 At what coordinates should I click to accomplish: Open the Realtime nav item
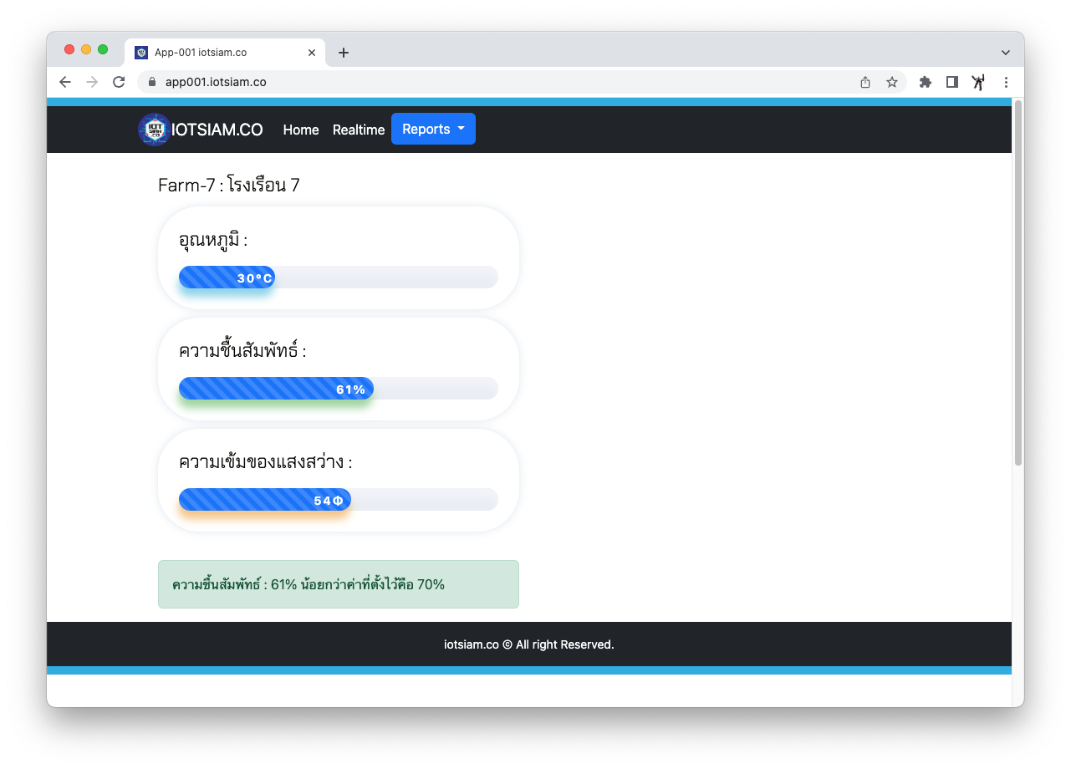pyautogui.click(x=359, y=130)
